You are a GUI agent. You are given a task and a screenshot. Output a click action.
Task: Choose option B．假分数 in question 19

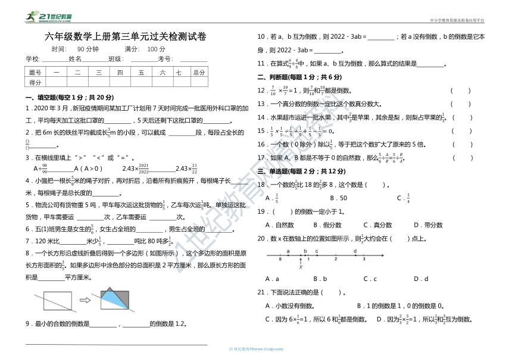click(x=327, y=225)
